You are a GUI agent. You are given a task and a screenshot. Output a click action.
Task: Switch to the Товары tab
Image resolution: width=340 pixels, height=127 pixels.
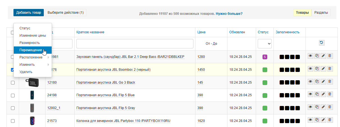[x=302, y=13]
